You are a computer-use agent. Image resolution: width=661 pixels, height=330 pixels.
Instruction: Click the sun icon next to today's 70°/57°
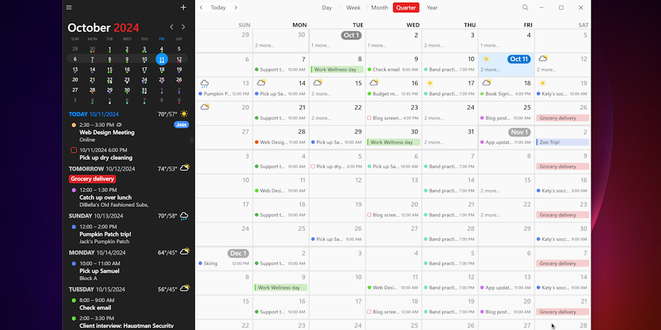(184, 114)
